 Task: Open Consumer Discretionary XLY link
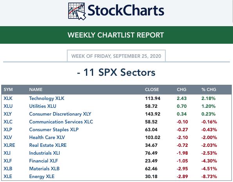[x=60, y=114]
